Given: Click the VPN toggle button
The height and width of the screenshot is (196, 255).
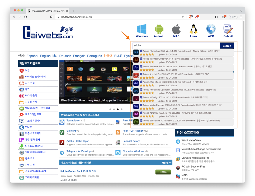Looking at the screenshot, I should click(233, 17).
